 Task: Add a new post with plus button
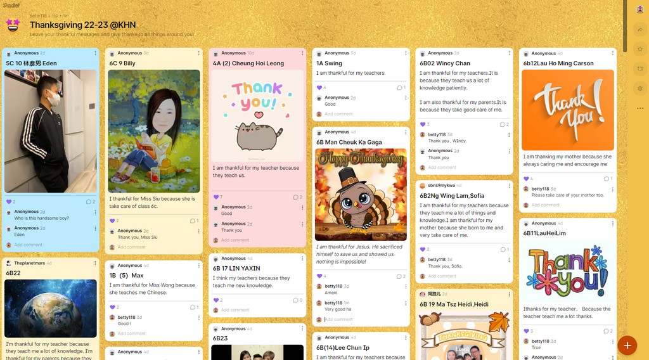[627, 345]
